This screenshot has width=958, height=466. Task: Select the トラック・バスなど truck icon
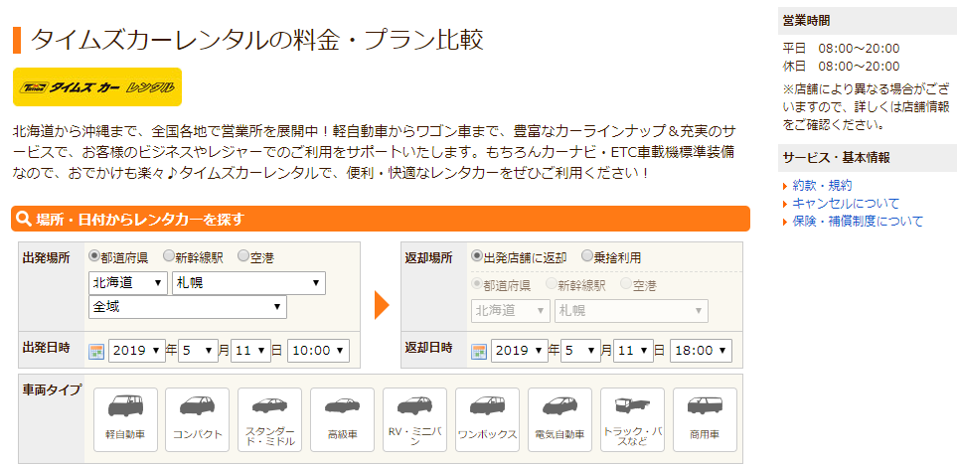[x=632, y=416]
